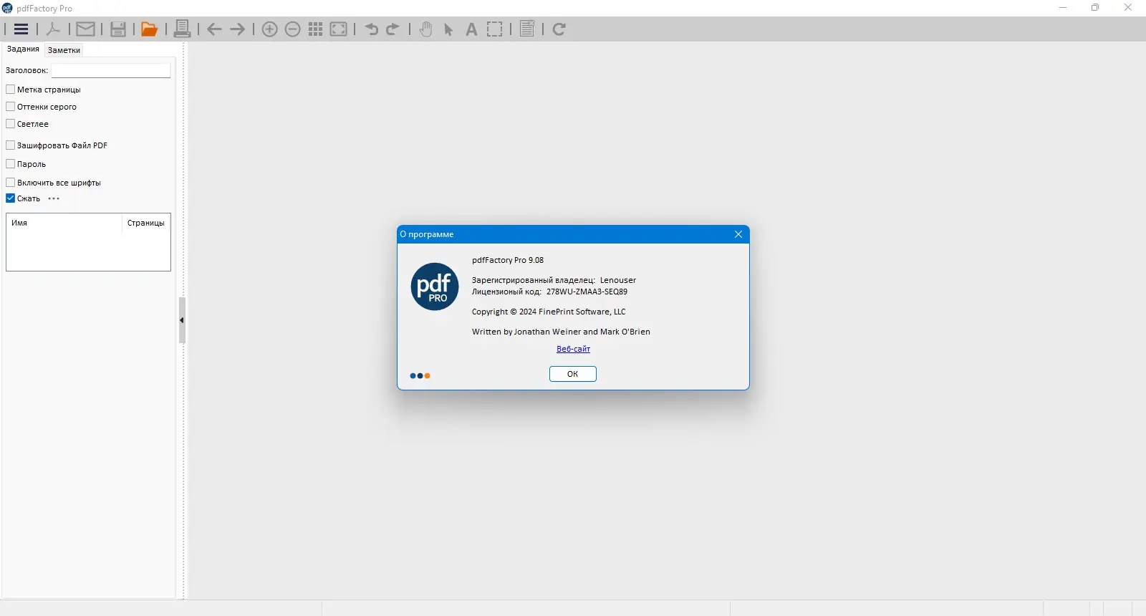Click the Имя column header
The image size is (1146, 616).
coord(64,223)
